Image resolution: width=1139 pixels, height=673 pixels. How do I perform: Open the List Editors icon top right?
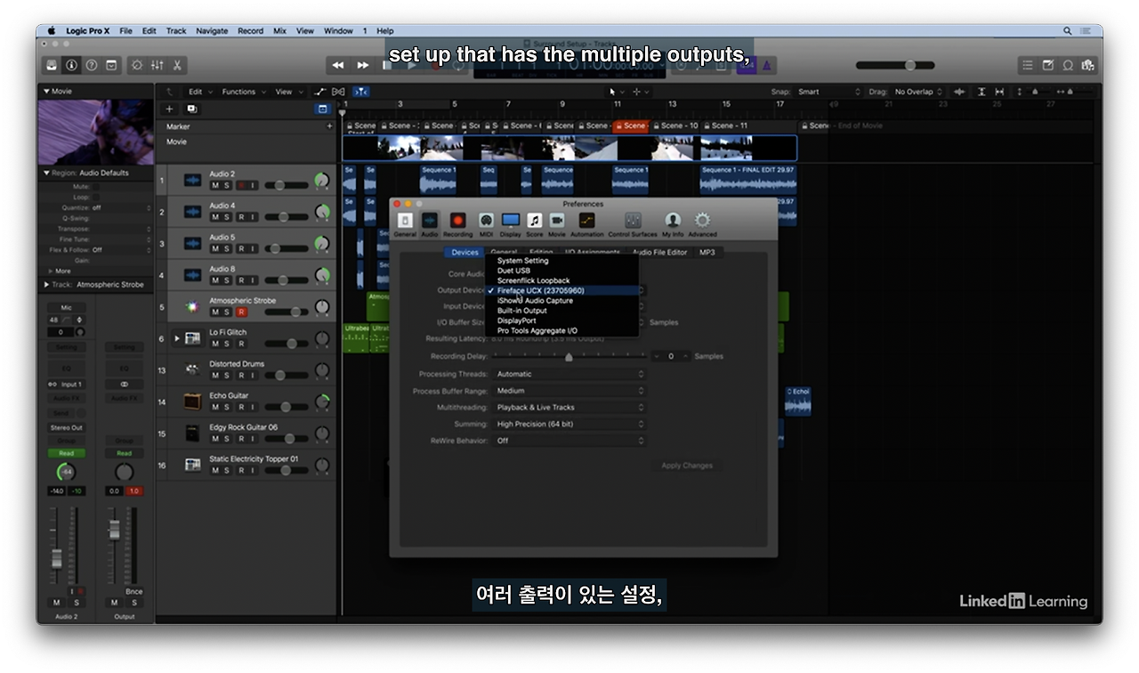1028,65
